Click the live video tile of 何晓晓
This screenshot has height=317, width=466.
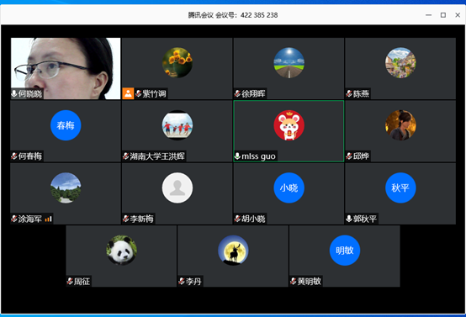point(66,68)
